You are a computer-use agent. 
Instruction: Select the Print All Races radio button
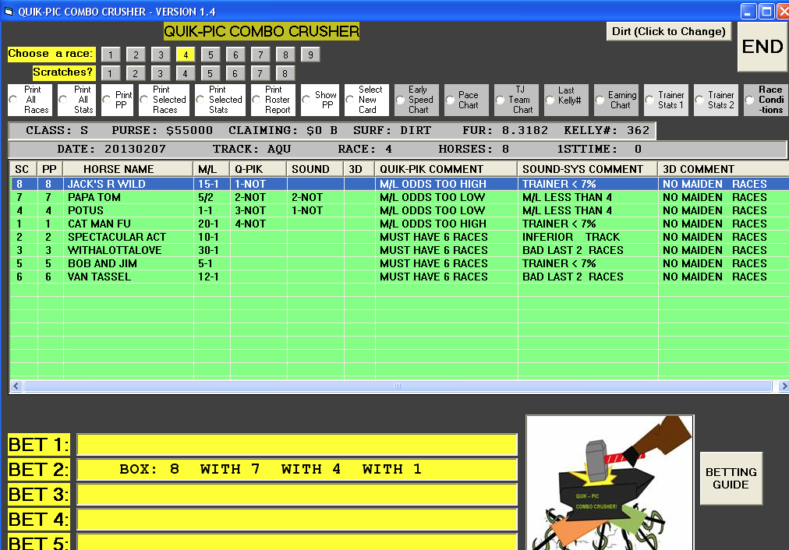point(13,100)
